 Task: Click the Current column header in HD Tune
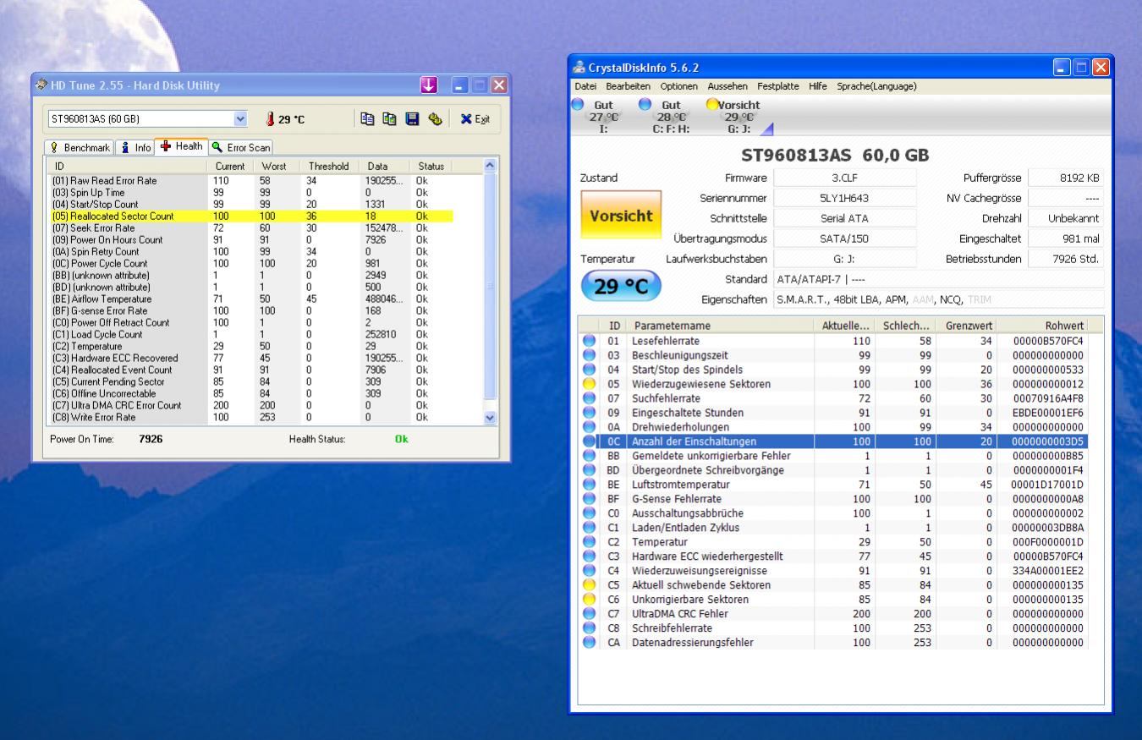231,166
